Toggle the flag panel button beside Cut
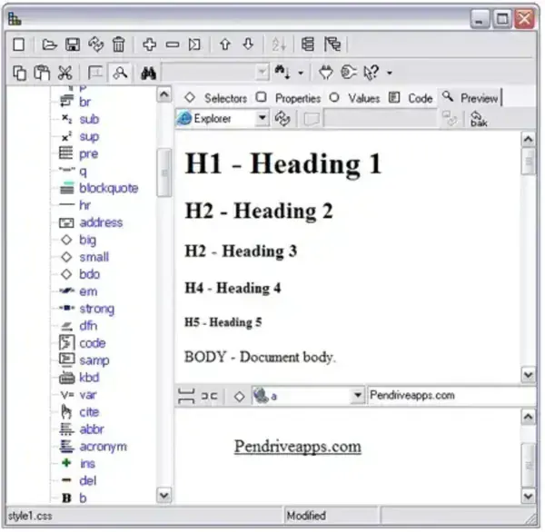The image size is (545, 532). tap(94, 73)
